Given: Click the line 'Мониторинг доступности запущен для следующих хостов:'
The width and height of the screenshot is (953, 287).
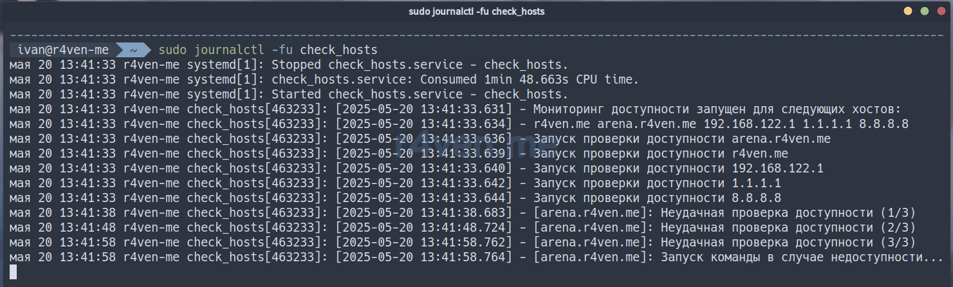Looking at the screenshot, I should click(717, 109).
